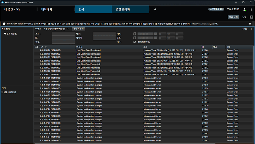Open the 시작 minute dropdown
Viewport: 255px width, 144px height.
171,34
